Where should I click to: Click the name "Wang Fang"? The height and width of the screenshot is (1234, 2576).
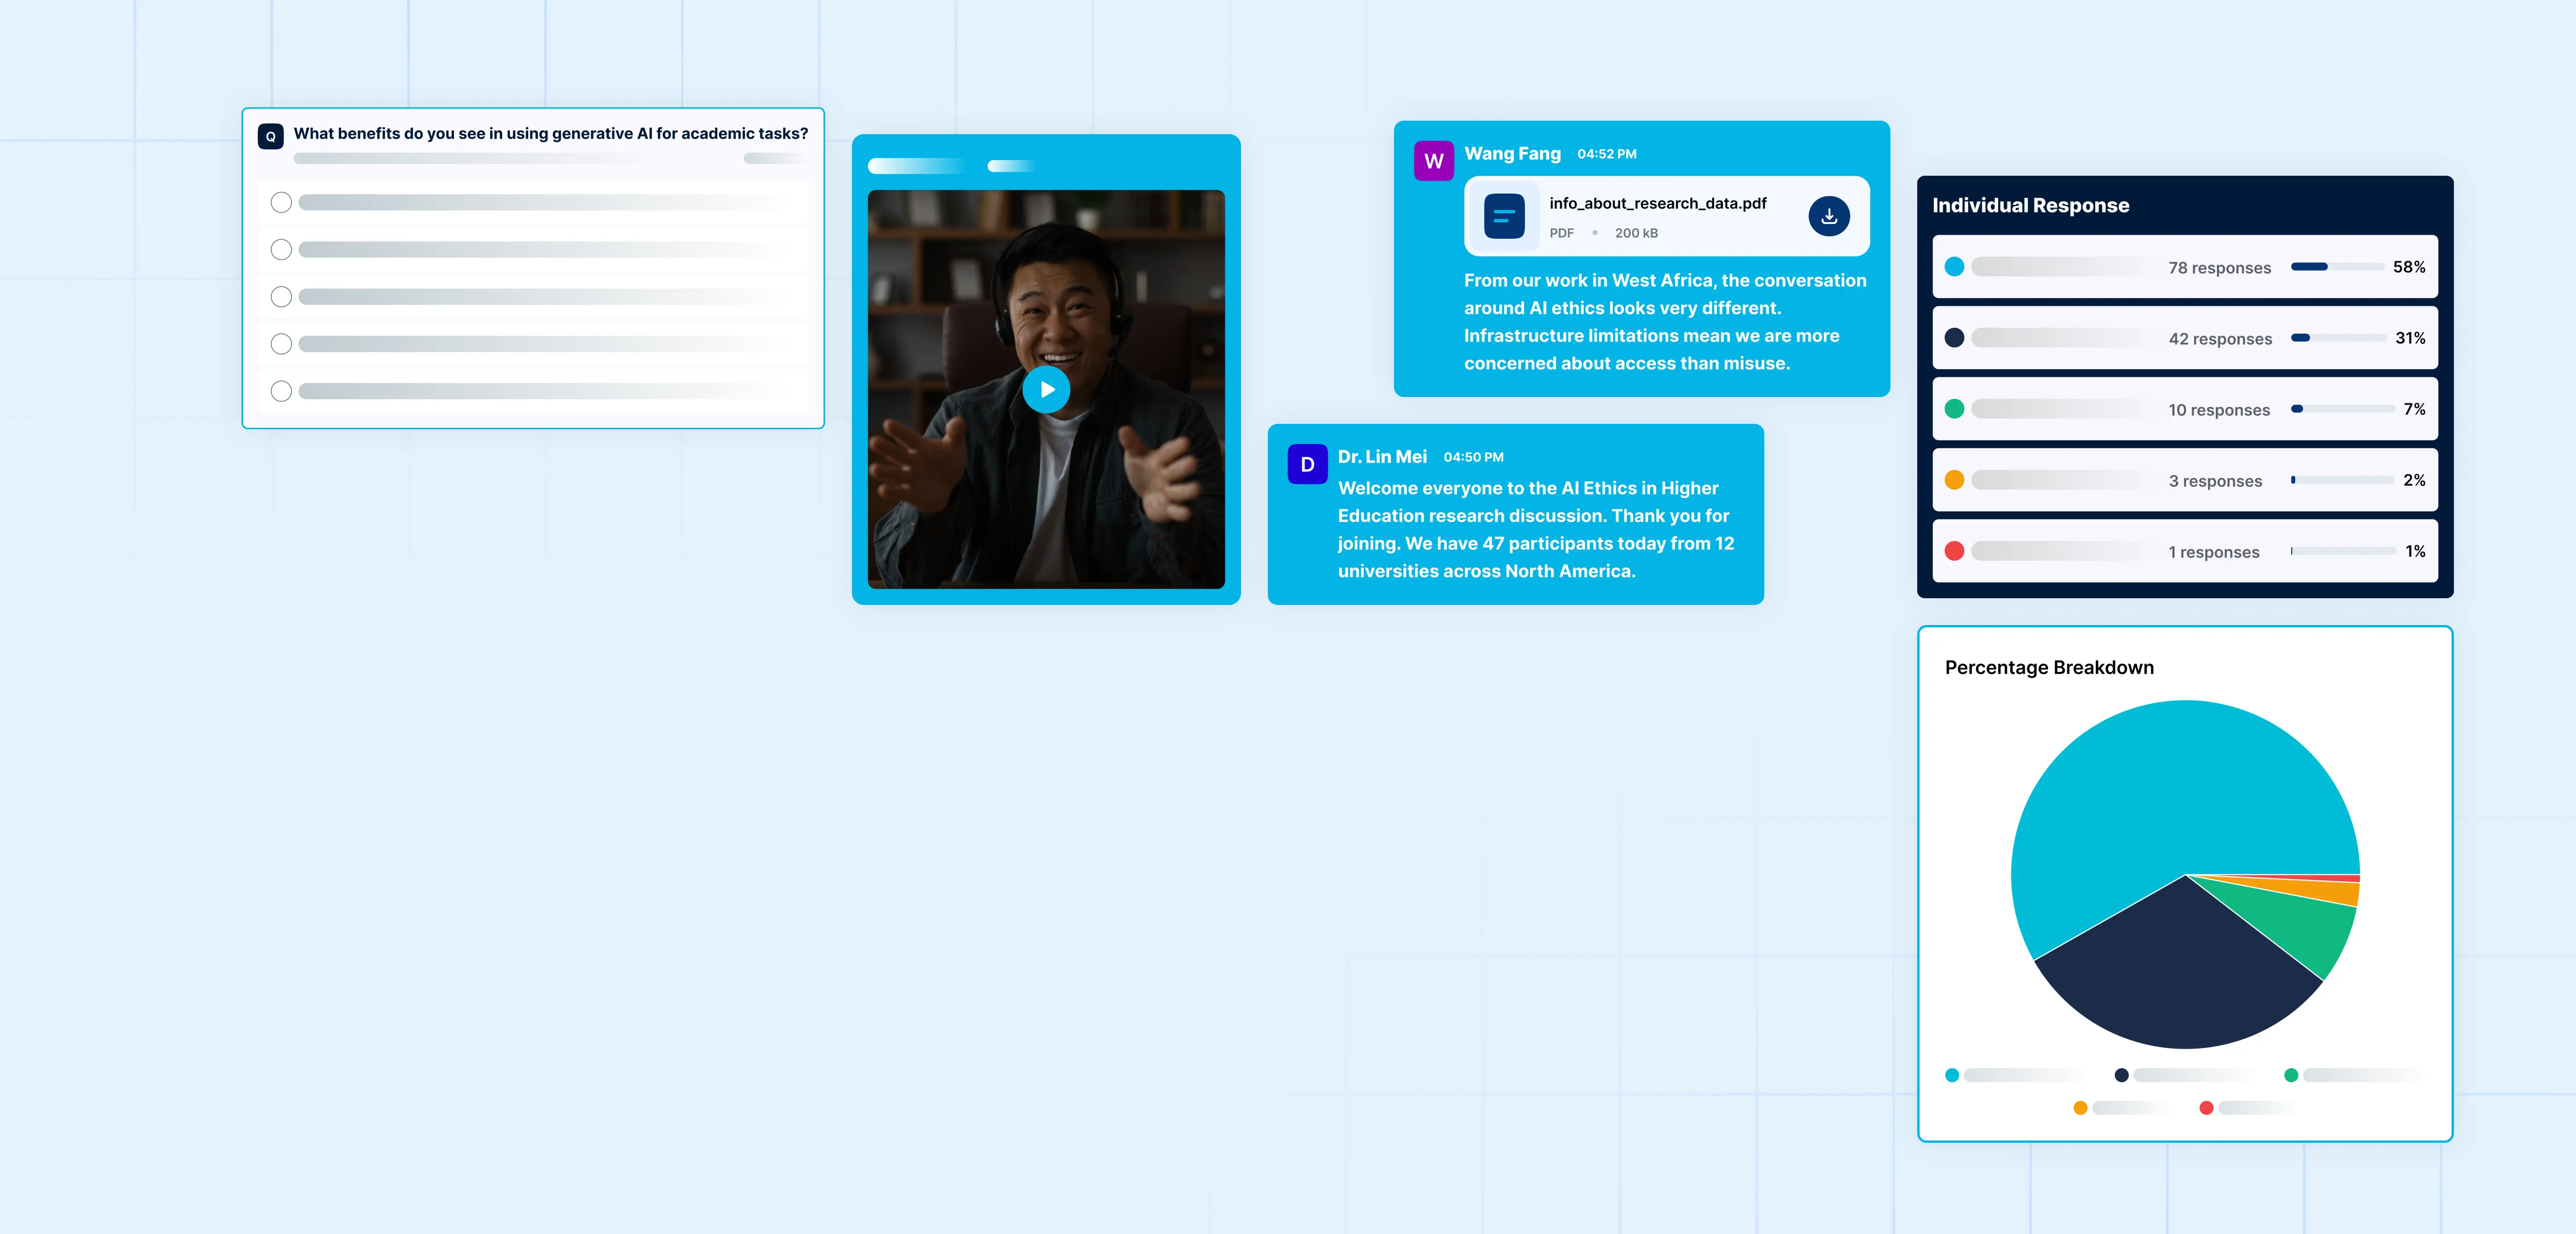click(x=1512, y=154)
